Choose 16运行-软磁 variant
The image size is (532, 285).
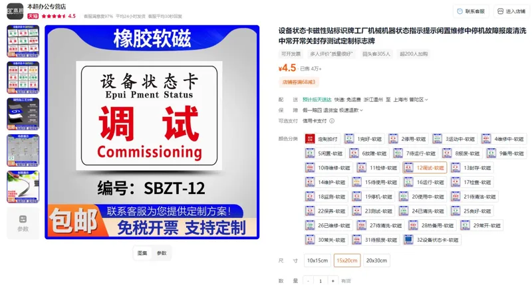pos(425,182)
